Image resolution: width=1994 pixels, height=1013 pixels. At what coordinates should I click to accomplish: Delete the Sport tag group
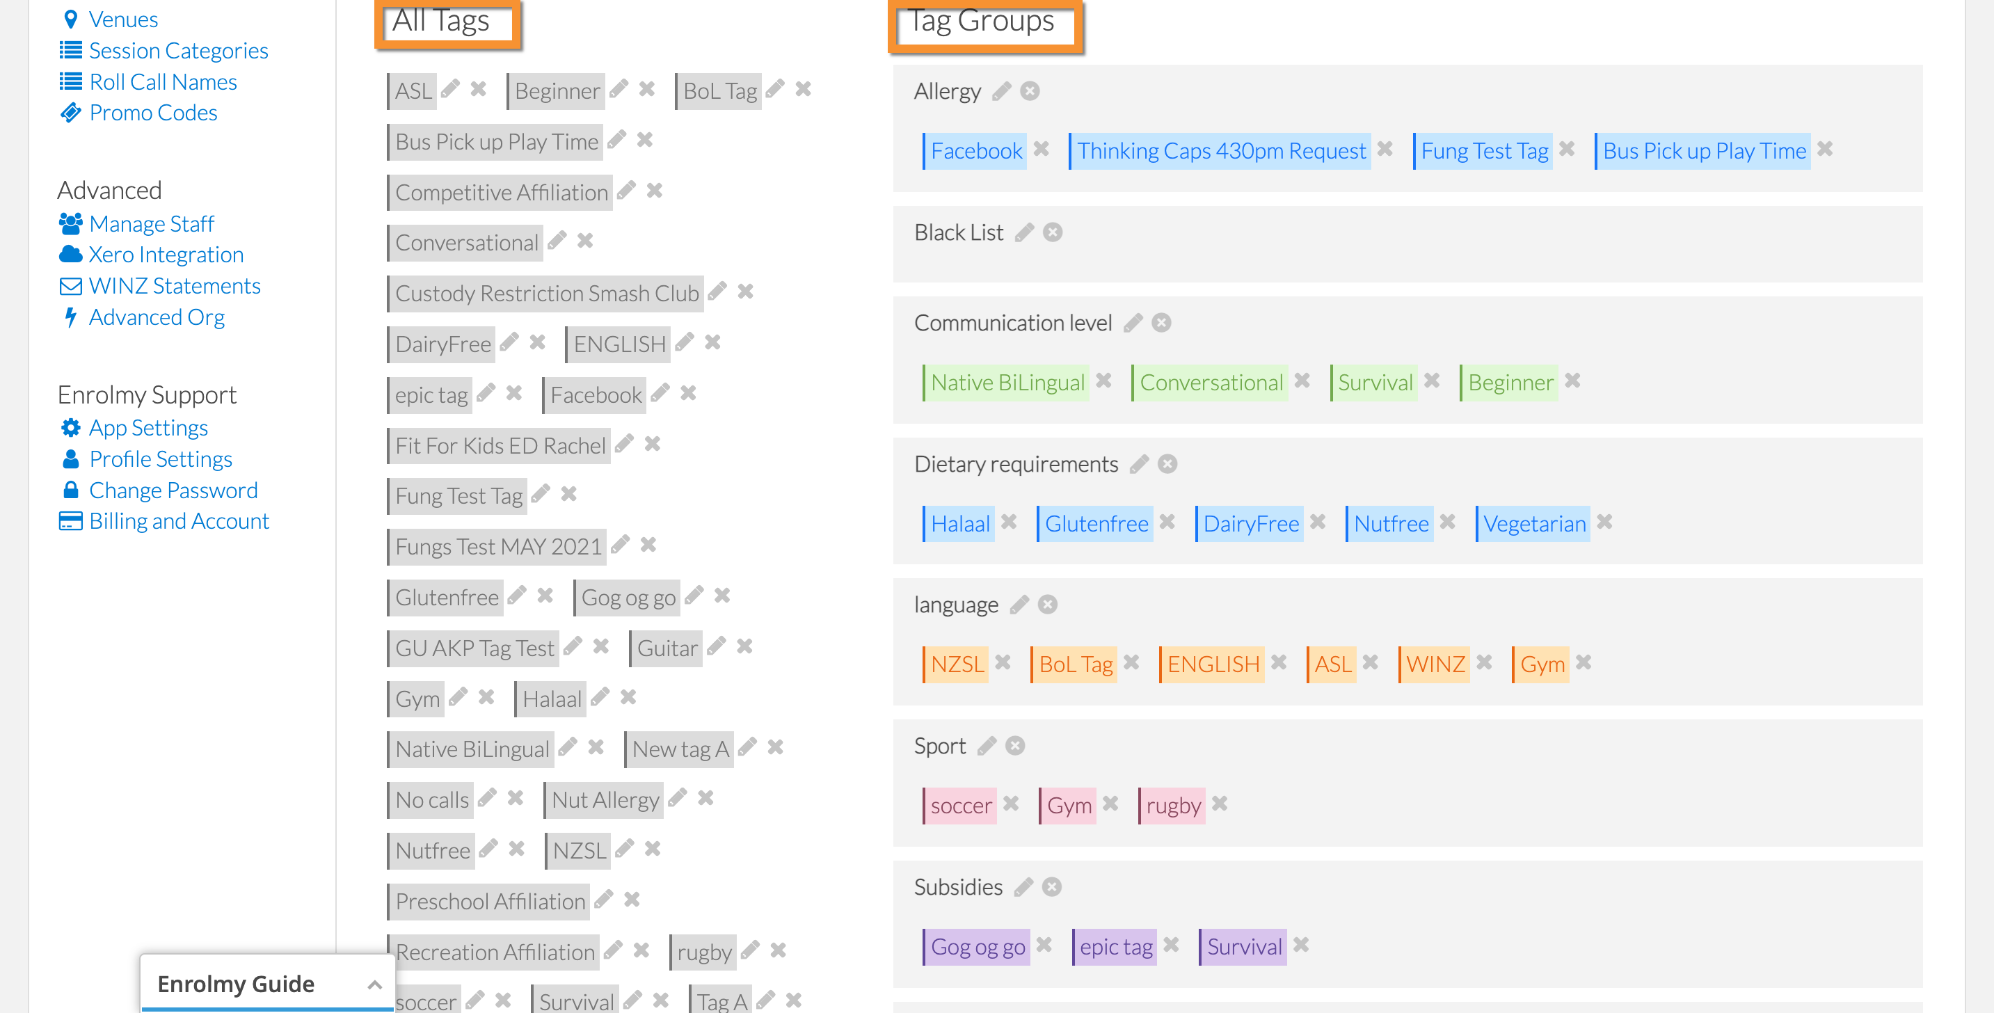[1015, 745]
